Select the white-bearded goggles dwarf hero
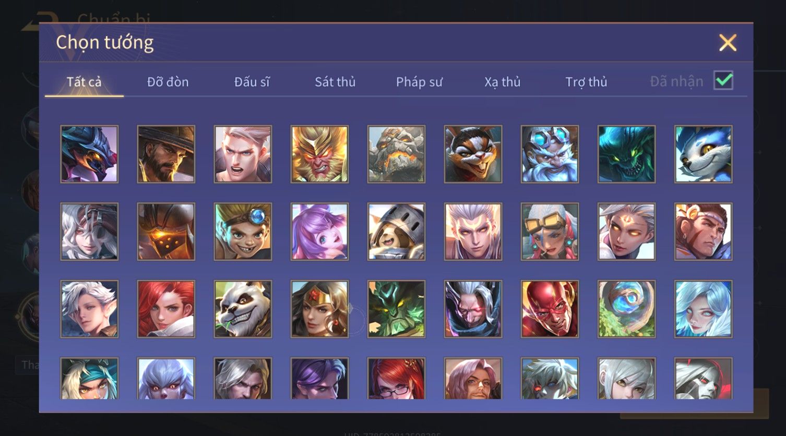 [x=550, y=154]
